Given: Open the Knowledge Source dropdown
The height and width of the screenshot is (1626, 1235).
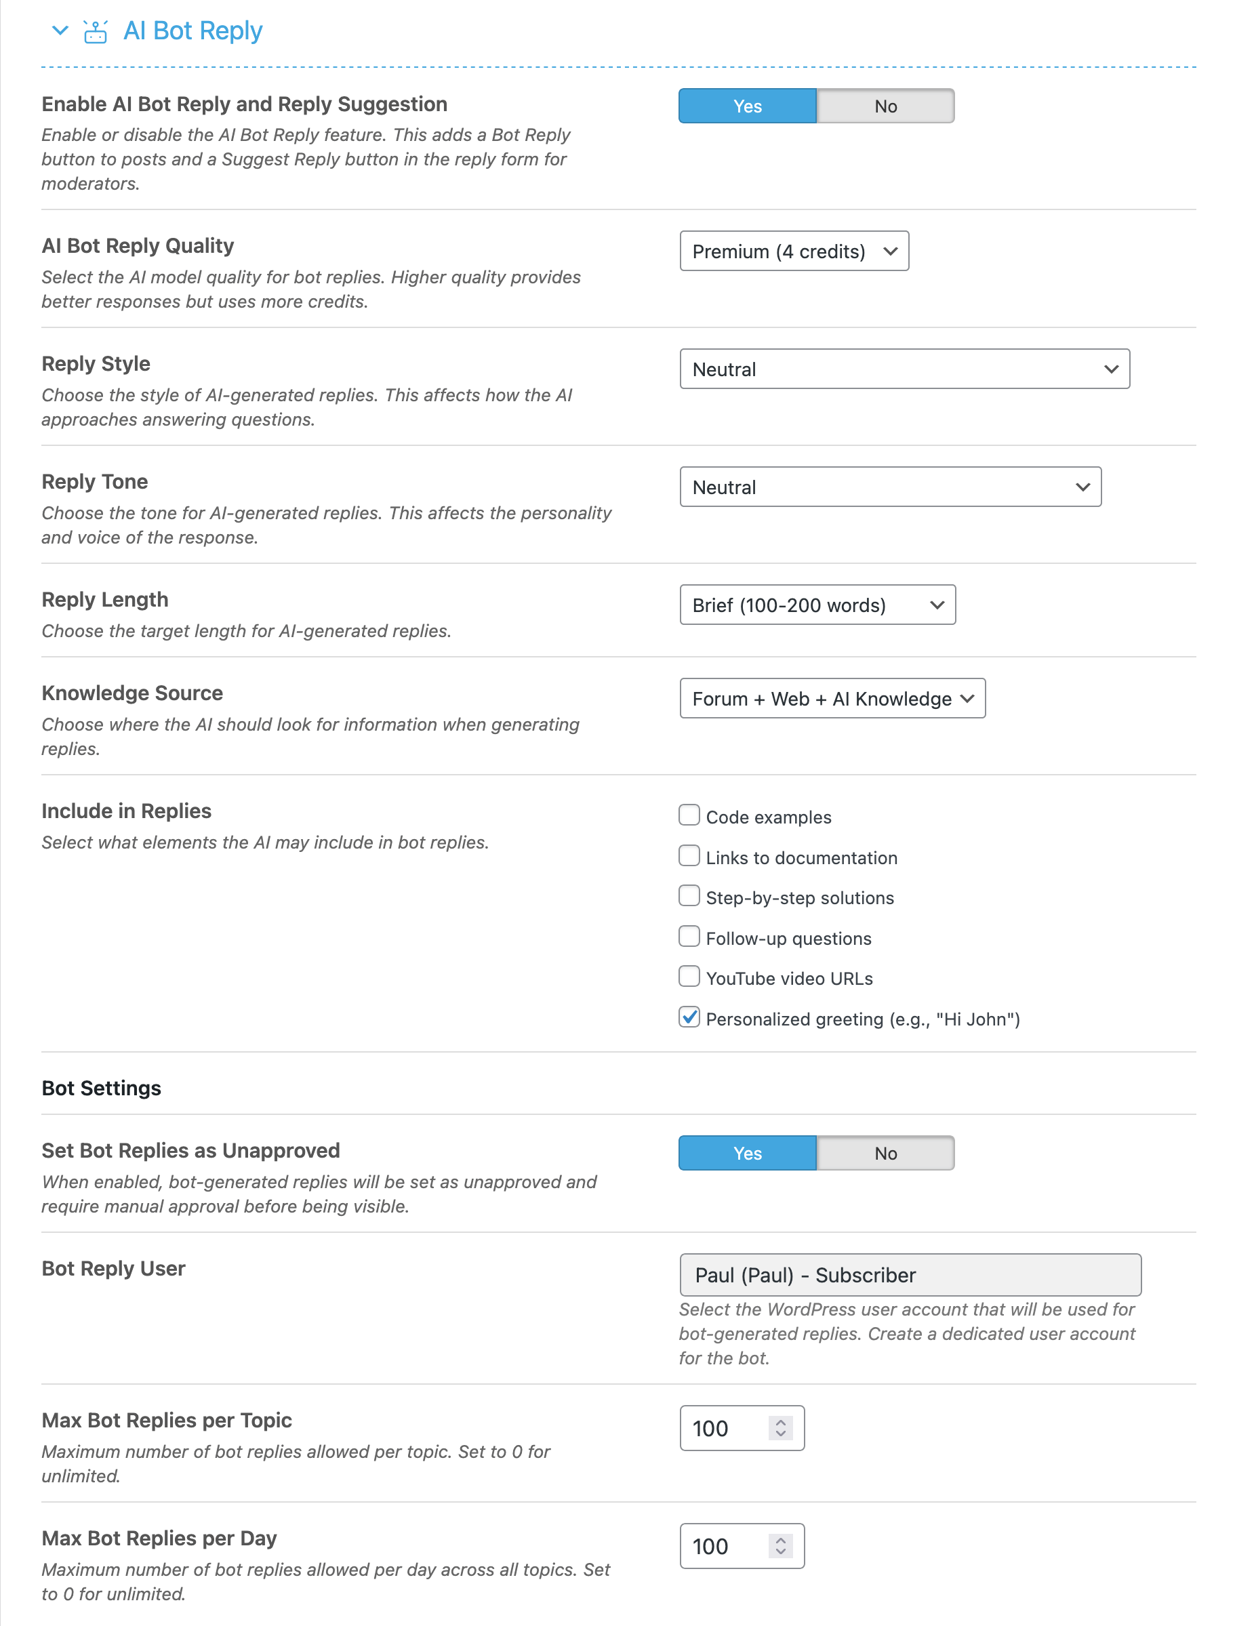Looking at the screenshot, I should 833,698.
